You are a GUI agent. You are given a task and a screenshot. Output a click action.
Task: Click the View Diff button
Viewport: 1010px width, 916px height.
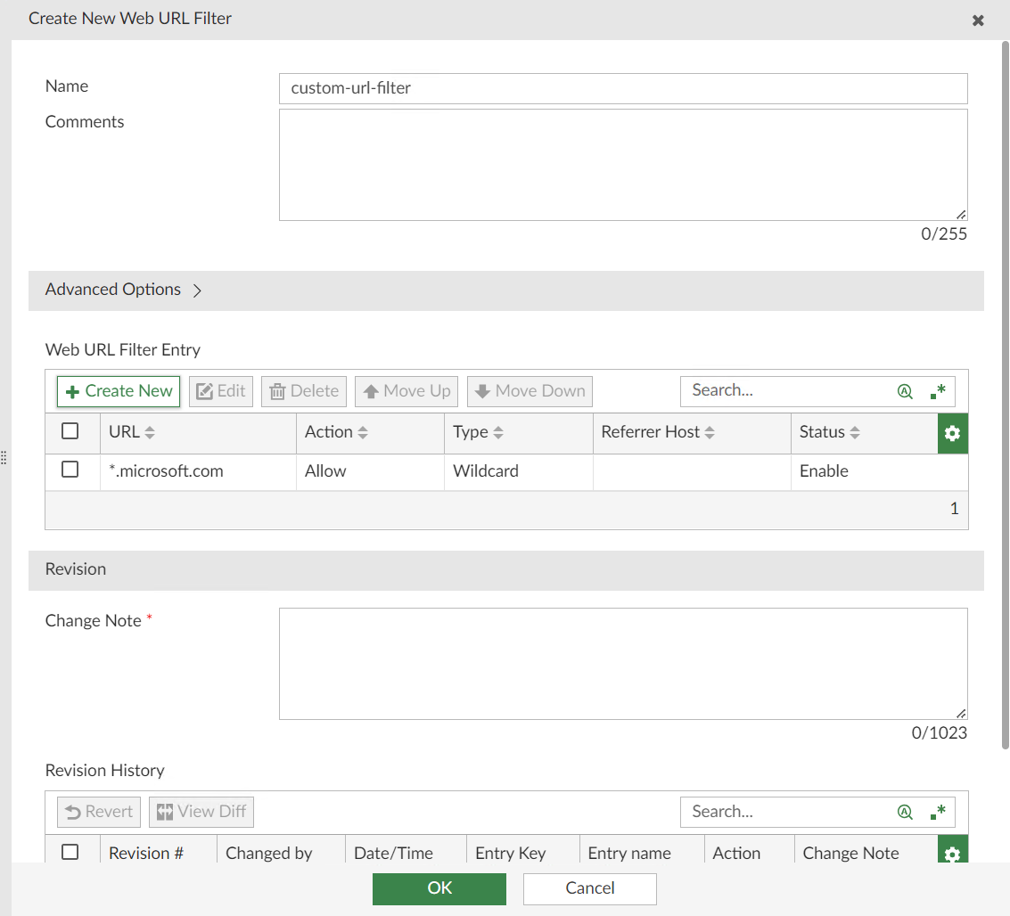pyautogui.click(x=201, y=812)
